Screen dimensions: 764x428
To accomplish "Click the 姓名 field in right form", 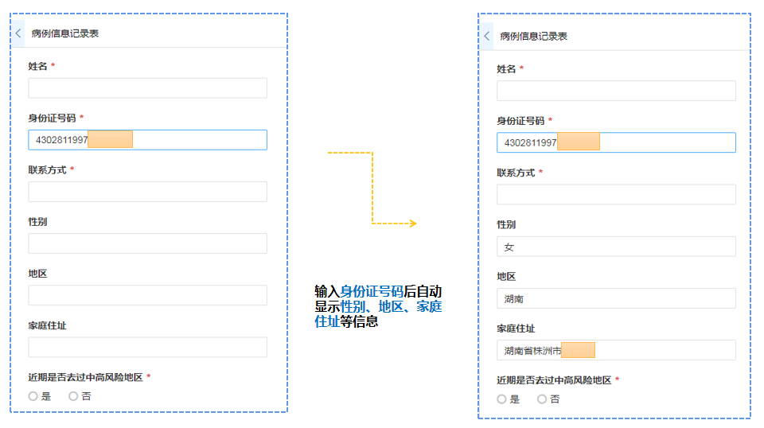I will [x=616, y=91].
